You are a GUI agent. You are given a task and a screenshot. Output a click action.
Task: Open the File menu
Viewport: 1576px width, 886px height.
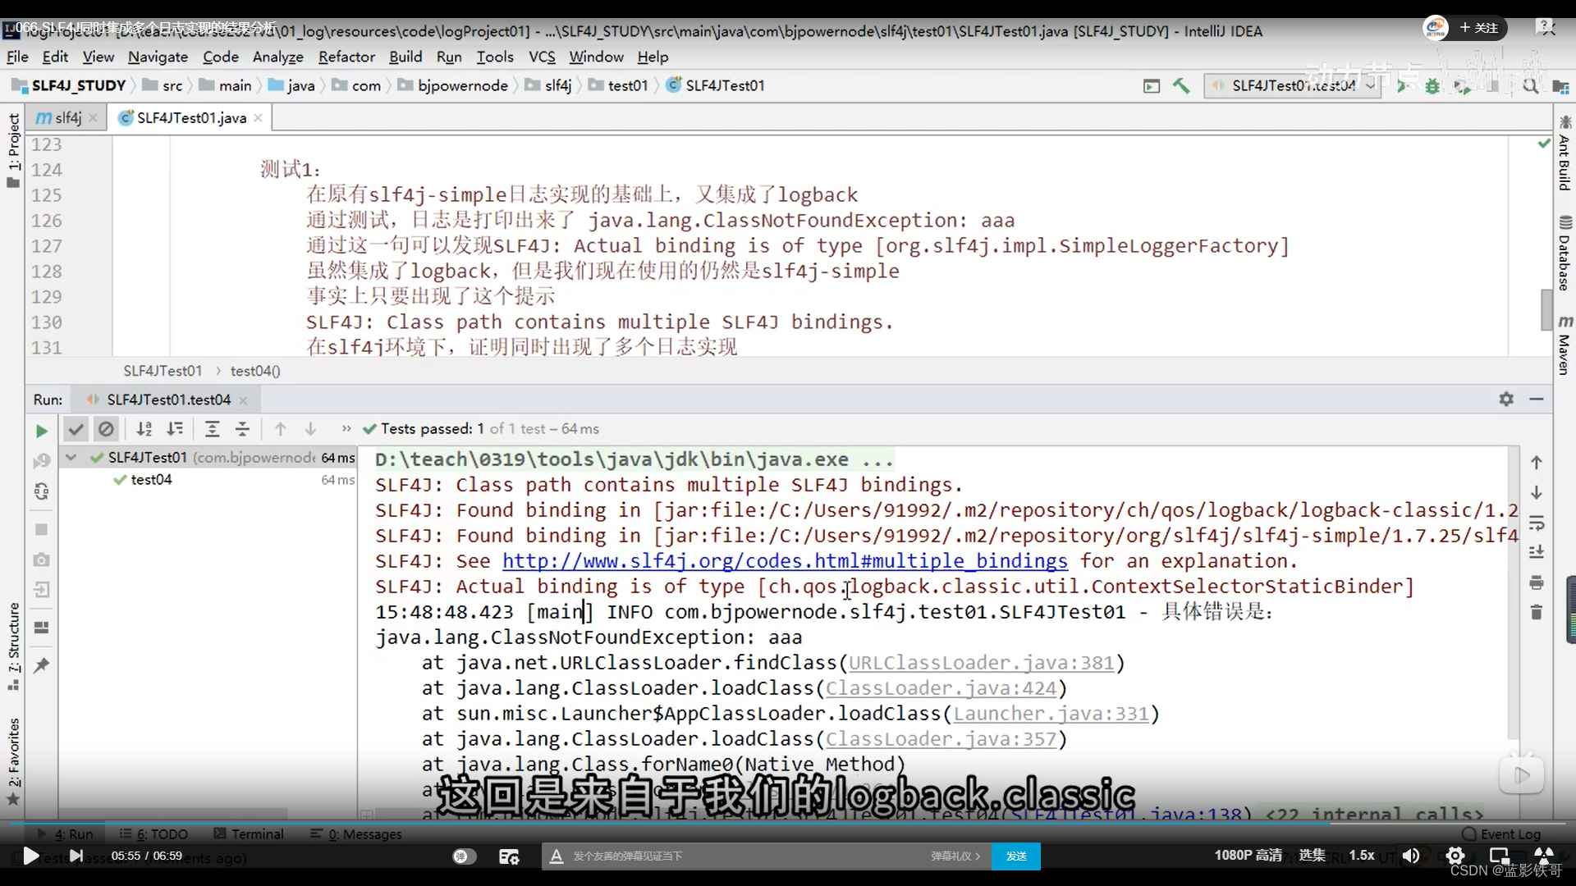pyautogui.click(x=17, y=57)
